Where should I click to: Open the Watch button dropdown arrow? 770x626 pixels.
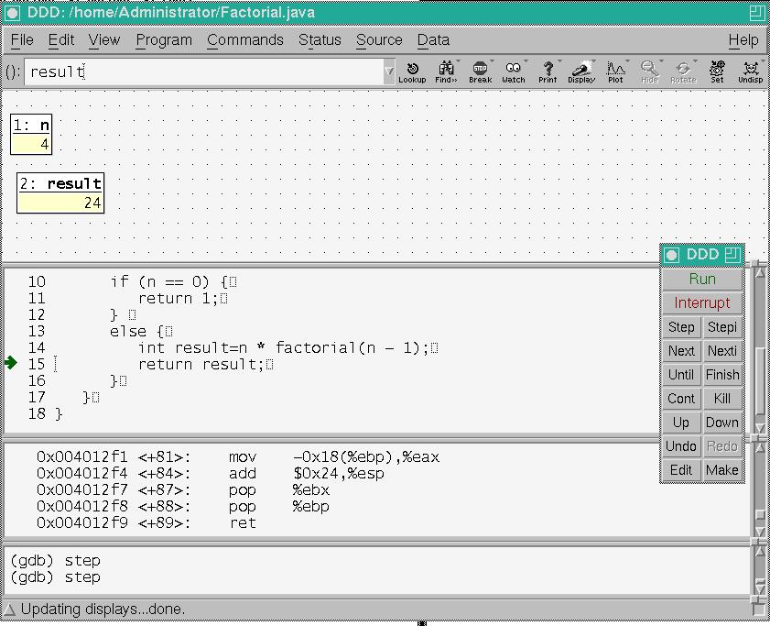pyautogui.click(x=526, y=62)
